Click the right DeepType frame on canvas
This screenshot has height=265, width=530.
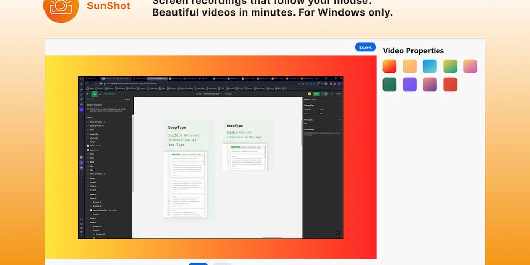(x=248, y=145)
